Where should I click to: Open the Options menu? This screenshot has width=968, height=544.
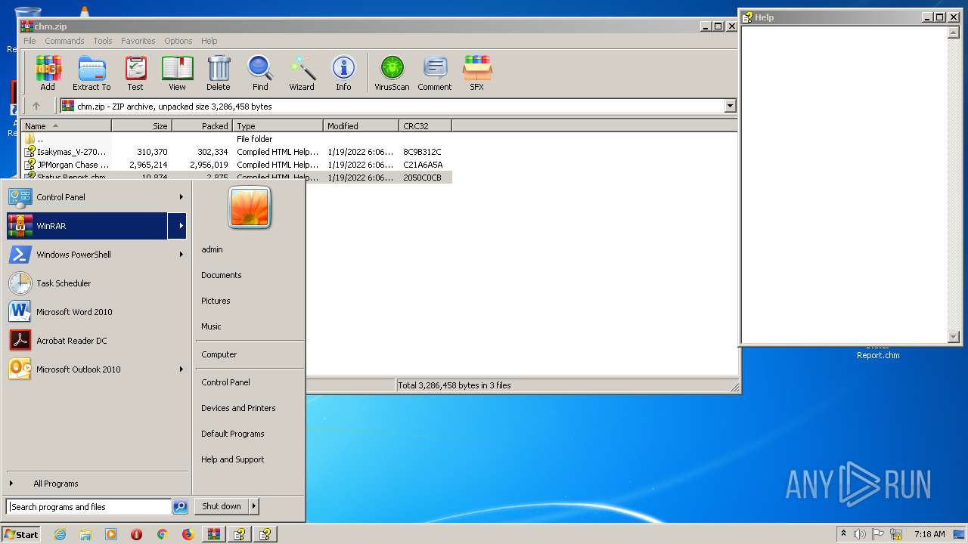(x=178, y=41)
